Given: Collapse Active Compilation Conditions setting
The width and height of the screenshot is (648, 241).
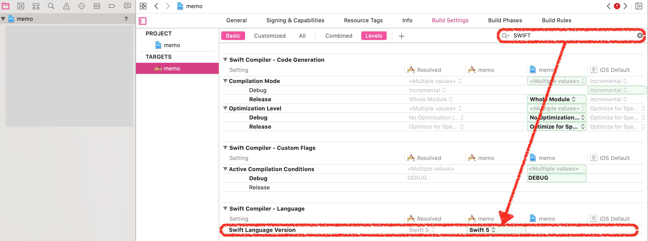Looking at the screenshot, I should [225, 169].
